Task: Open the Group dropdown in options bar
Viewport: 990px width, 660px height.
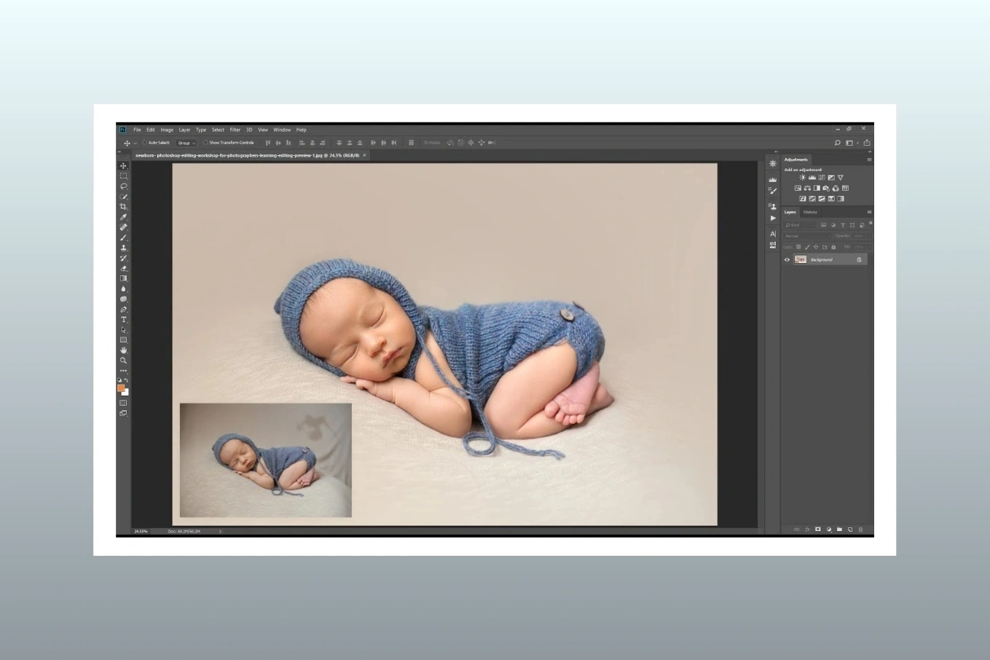Action: 186,143
